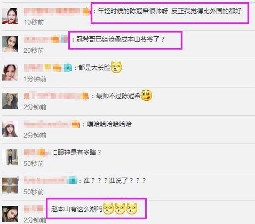Click the teal badge before 谁？？？谁说了

72,181
